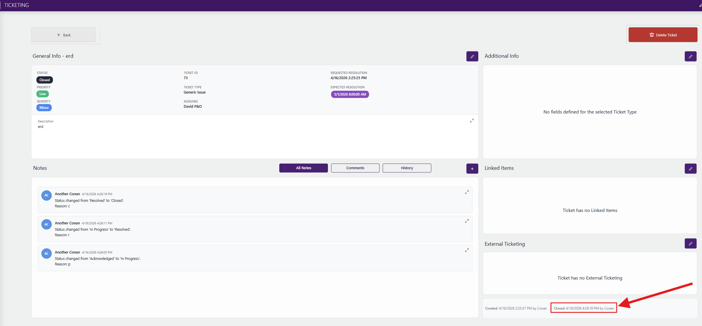702x326 pixels.
Task: Edit Additional Info with pencil icon
Action: pos(690,56)
